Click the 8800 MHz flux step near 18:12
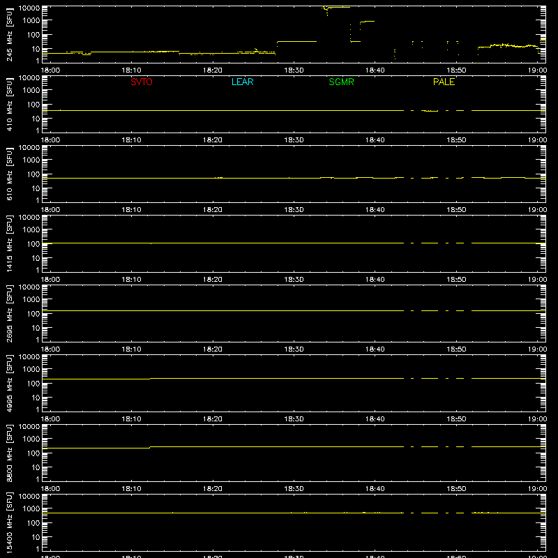Viewport: 558px width, 558px height. [x=150, y=447]
